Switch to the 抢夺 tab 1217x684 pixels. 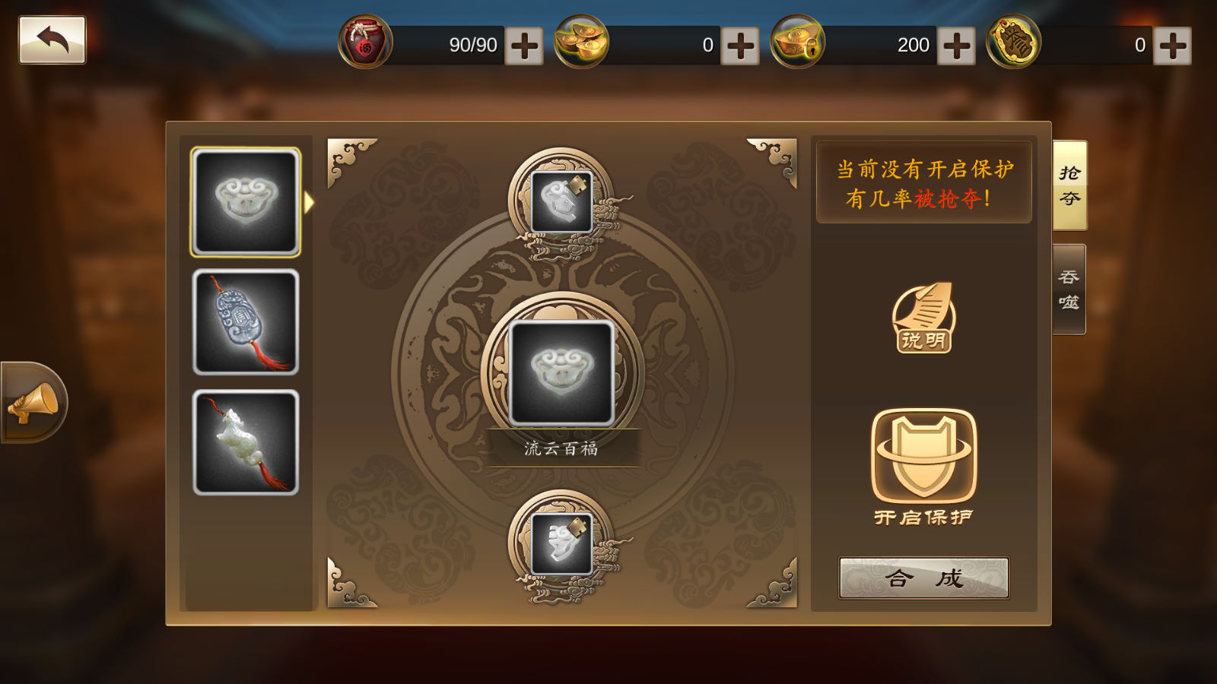pyautogui.click(x=1069, y=185)
